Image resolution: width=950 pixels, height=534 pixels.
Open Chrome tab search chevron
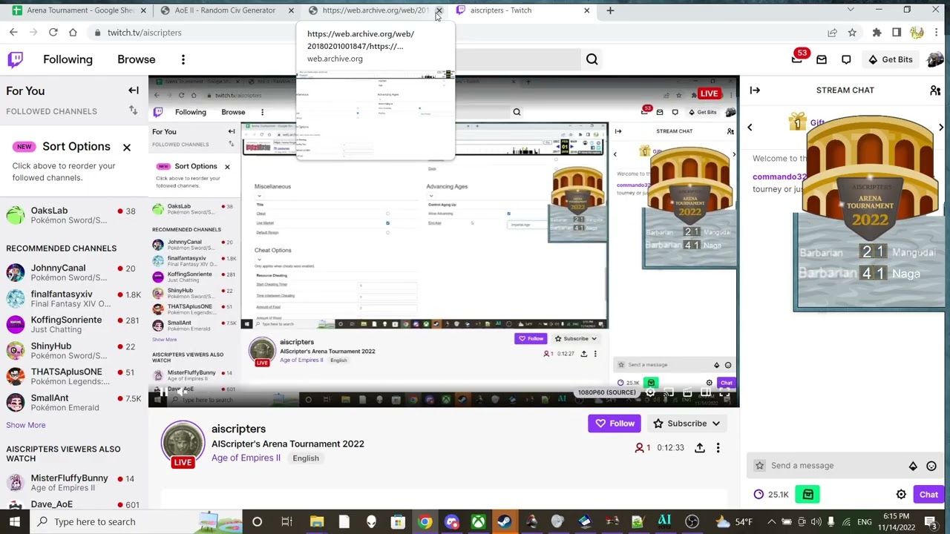pyautogui.click(x=851, y=10)
